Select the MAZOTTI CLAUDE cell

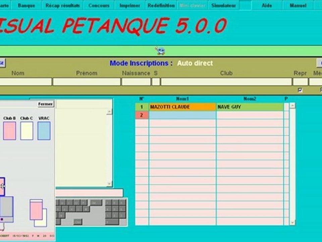pyautogui.click(x=182, y=107)
